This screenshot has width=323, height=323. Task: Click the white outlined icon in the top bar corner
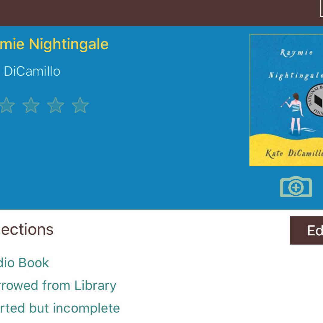321,9
